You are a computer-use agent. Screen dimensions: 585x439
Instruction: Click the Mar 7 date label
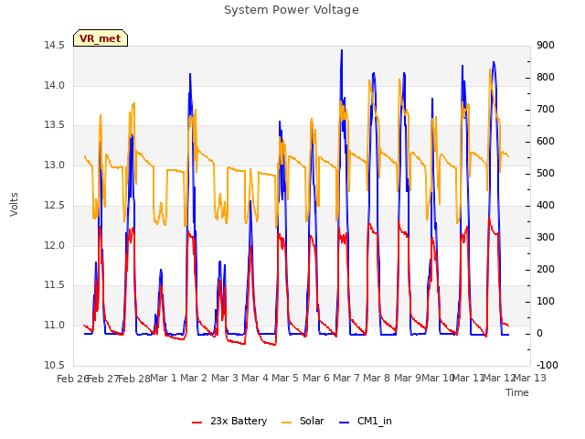[x=346, y=379]
